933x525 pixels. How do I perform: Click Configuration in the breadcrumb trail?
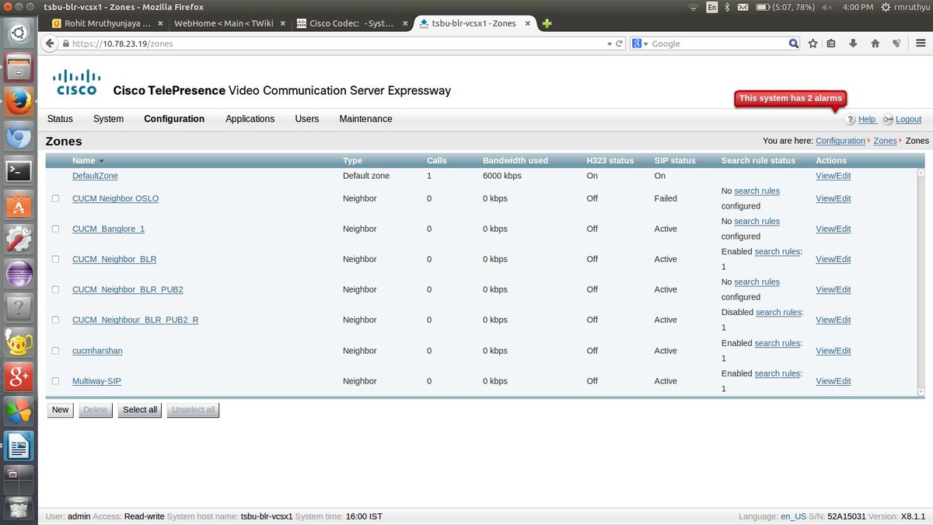[840, 141]
